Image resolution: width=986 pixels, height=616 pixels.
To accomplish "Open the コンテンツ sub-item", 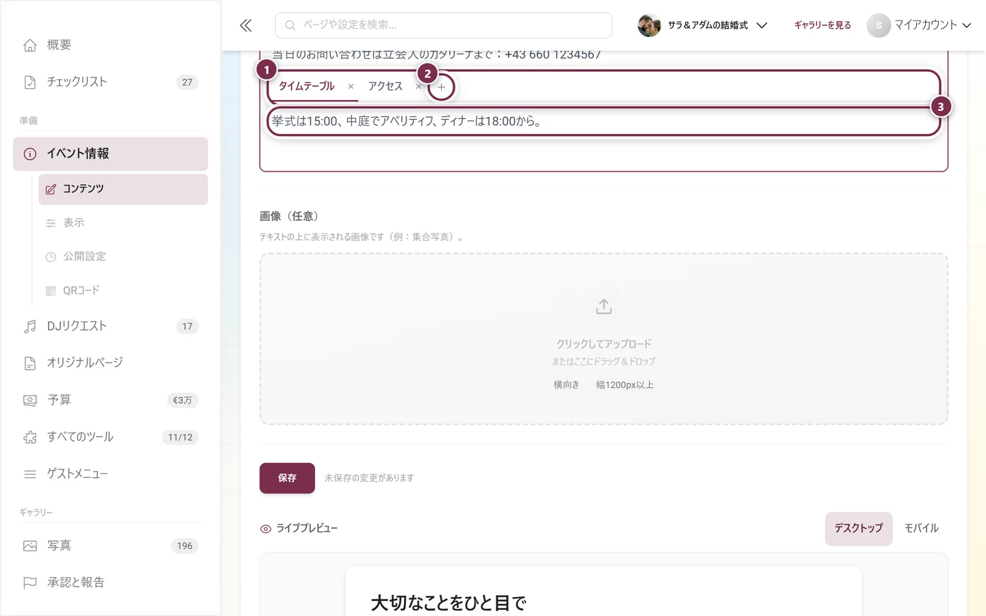I will click(123, 189).
